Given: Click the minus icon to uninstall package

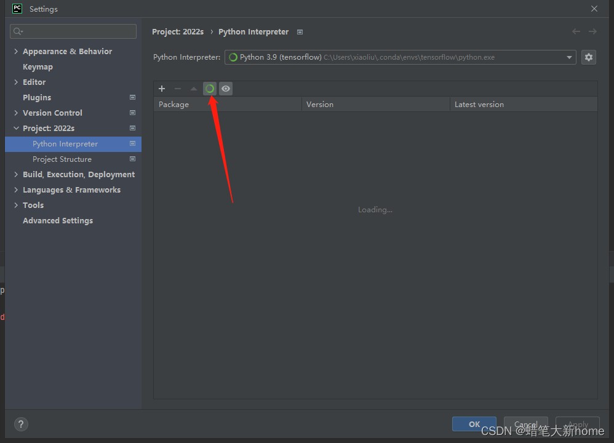Looking at the screenshot, I should pyautogui.click(x=177, y=89).
